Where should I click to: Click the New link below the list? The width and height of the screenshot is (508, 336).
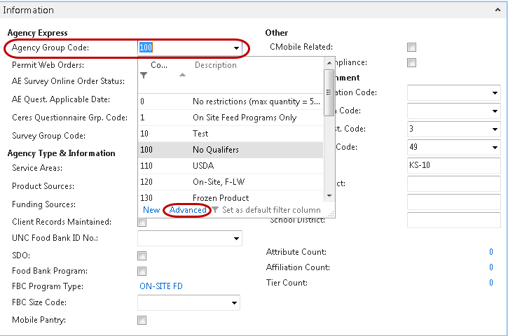click(x=151, y=210)
